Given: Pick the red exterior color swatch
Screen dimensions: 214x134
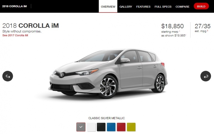Looking at the screenshot, I should [121, 127].
